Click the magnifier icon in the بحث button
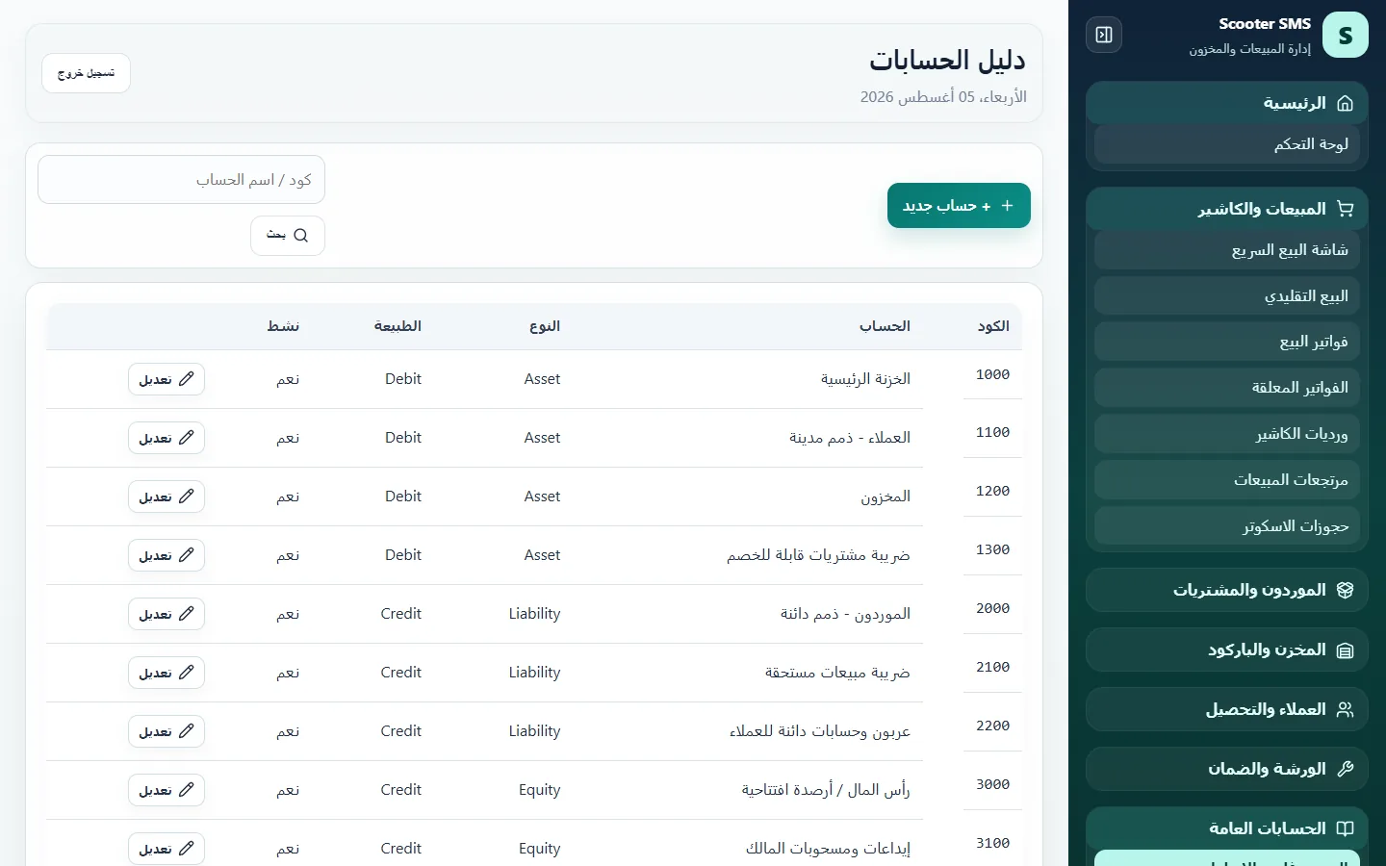Image resolution: width=1386 pixels, height=866 pixels. pos(301,235)
